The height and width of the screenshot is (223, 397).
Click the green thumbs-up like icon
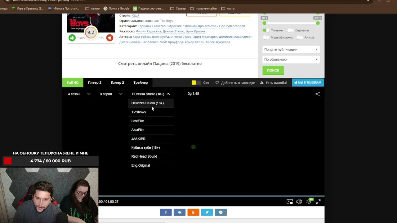[x=72, y=38]
